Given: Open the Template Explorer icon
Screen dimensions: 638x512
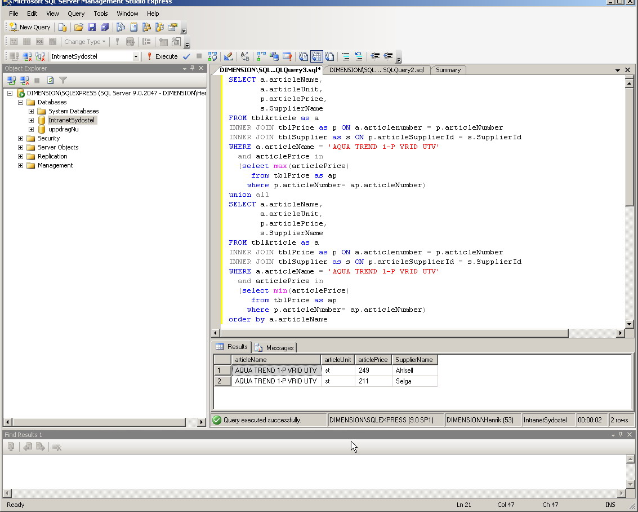Looking at the screenshot, I should 160,27.
